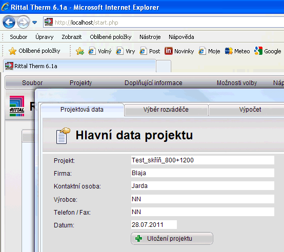Click the document icon beside Hlavní data projektu

[x=63, y=136]
